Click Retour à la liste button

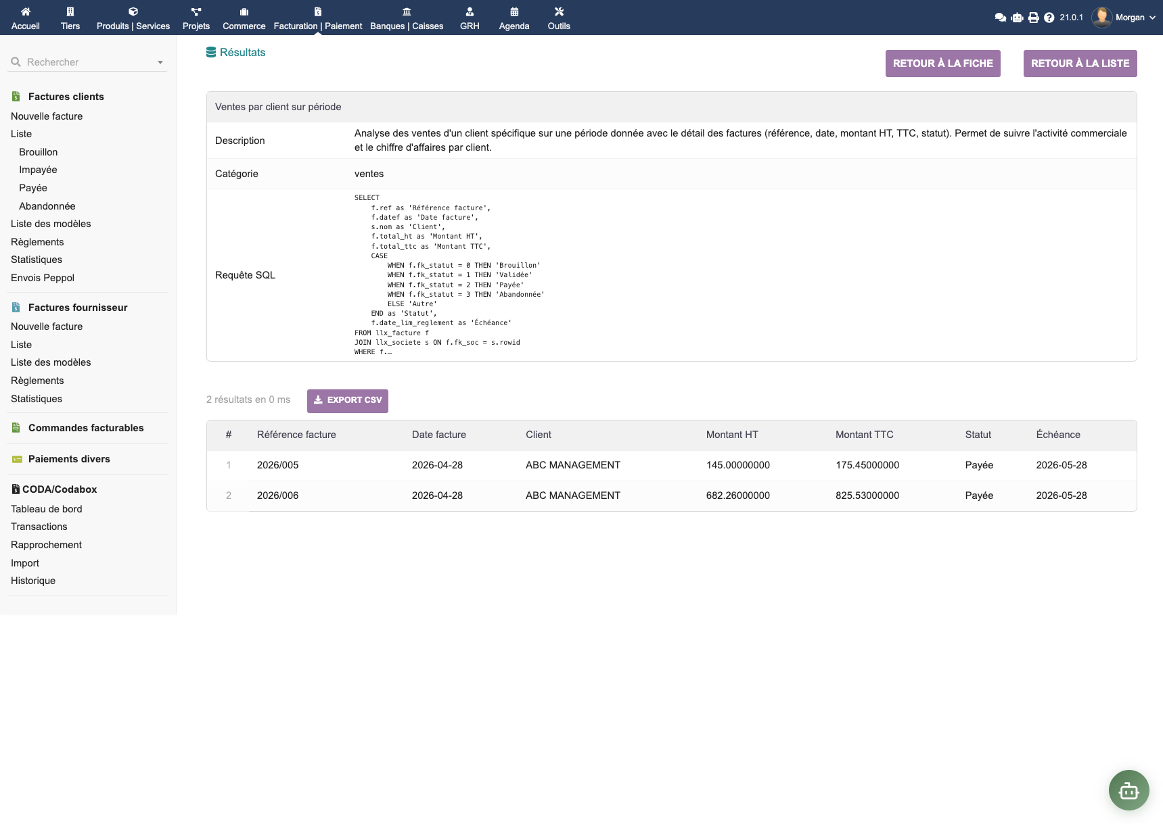click(1080, 64)
